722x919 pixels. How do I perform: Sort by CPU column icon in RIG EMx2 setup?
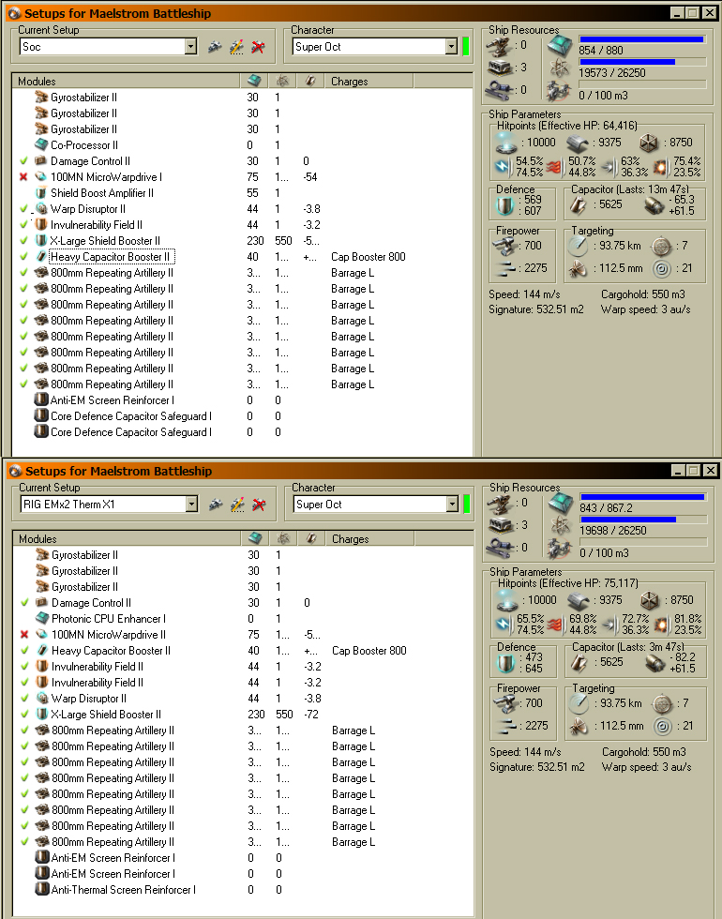point(255,538)
